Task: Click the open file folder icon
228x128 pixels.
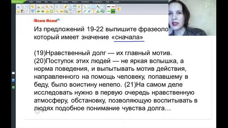Action: tap(18, 7)
